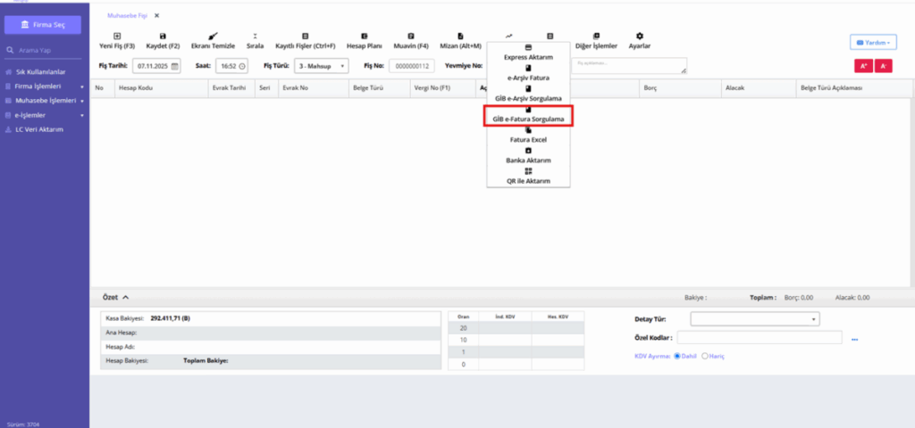Click the Firma Seç button

point(43,25)
